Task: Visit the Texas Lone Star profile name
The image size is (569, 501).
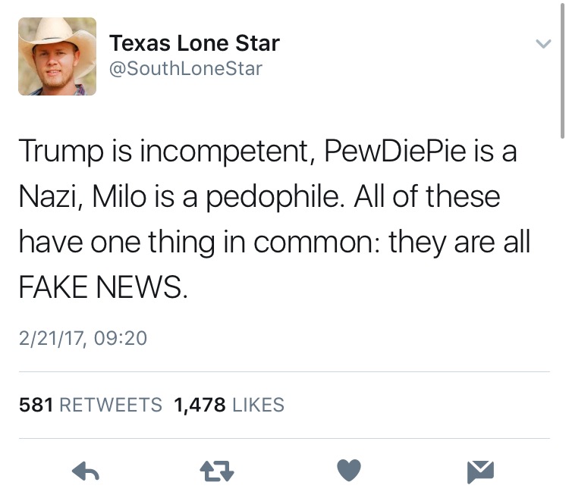Action: [194, 43]
